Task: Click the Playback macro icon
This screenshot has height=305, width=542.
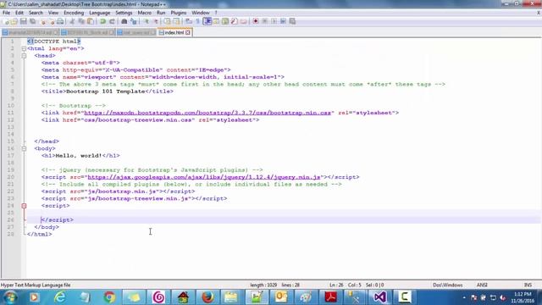Action: pyautogui.click(x=274, y=21)
